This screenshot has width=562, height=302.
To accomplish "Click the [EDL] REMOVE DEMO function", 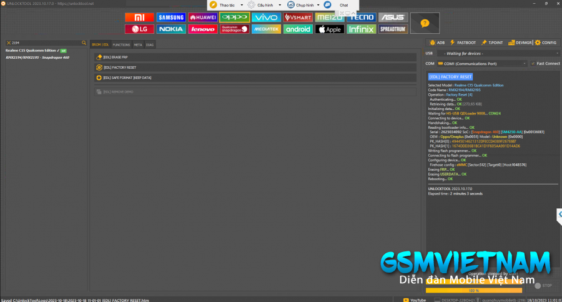I will (255, 92).
